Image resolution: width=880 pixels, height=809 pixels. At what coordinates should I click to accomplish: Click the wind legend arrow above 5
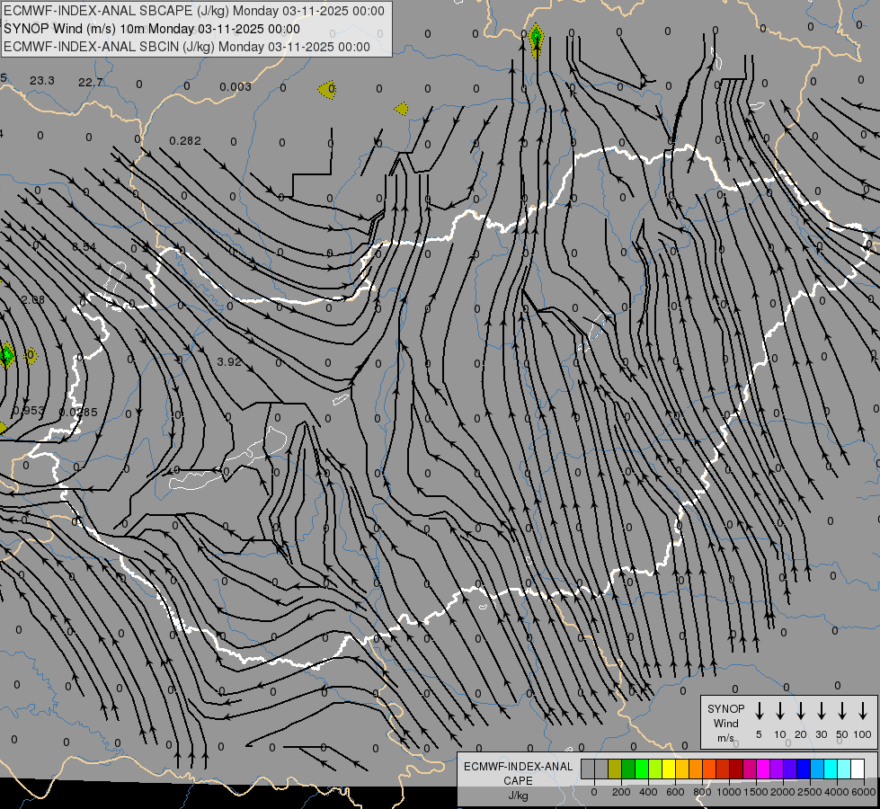[x=760, y=711]
